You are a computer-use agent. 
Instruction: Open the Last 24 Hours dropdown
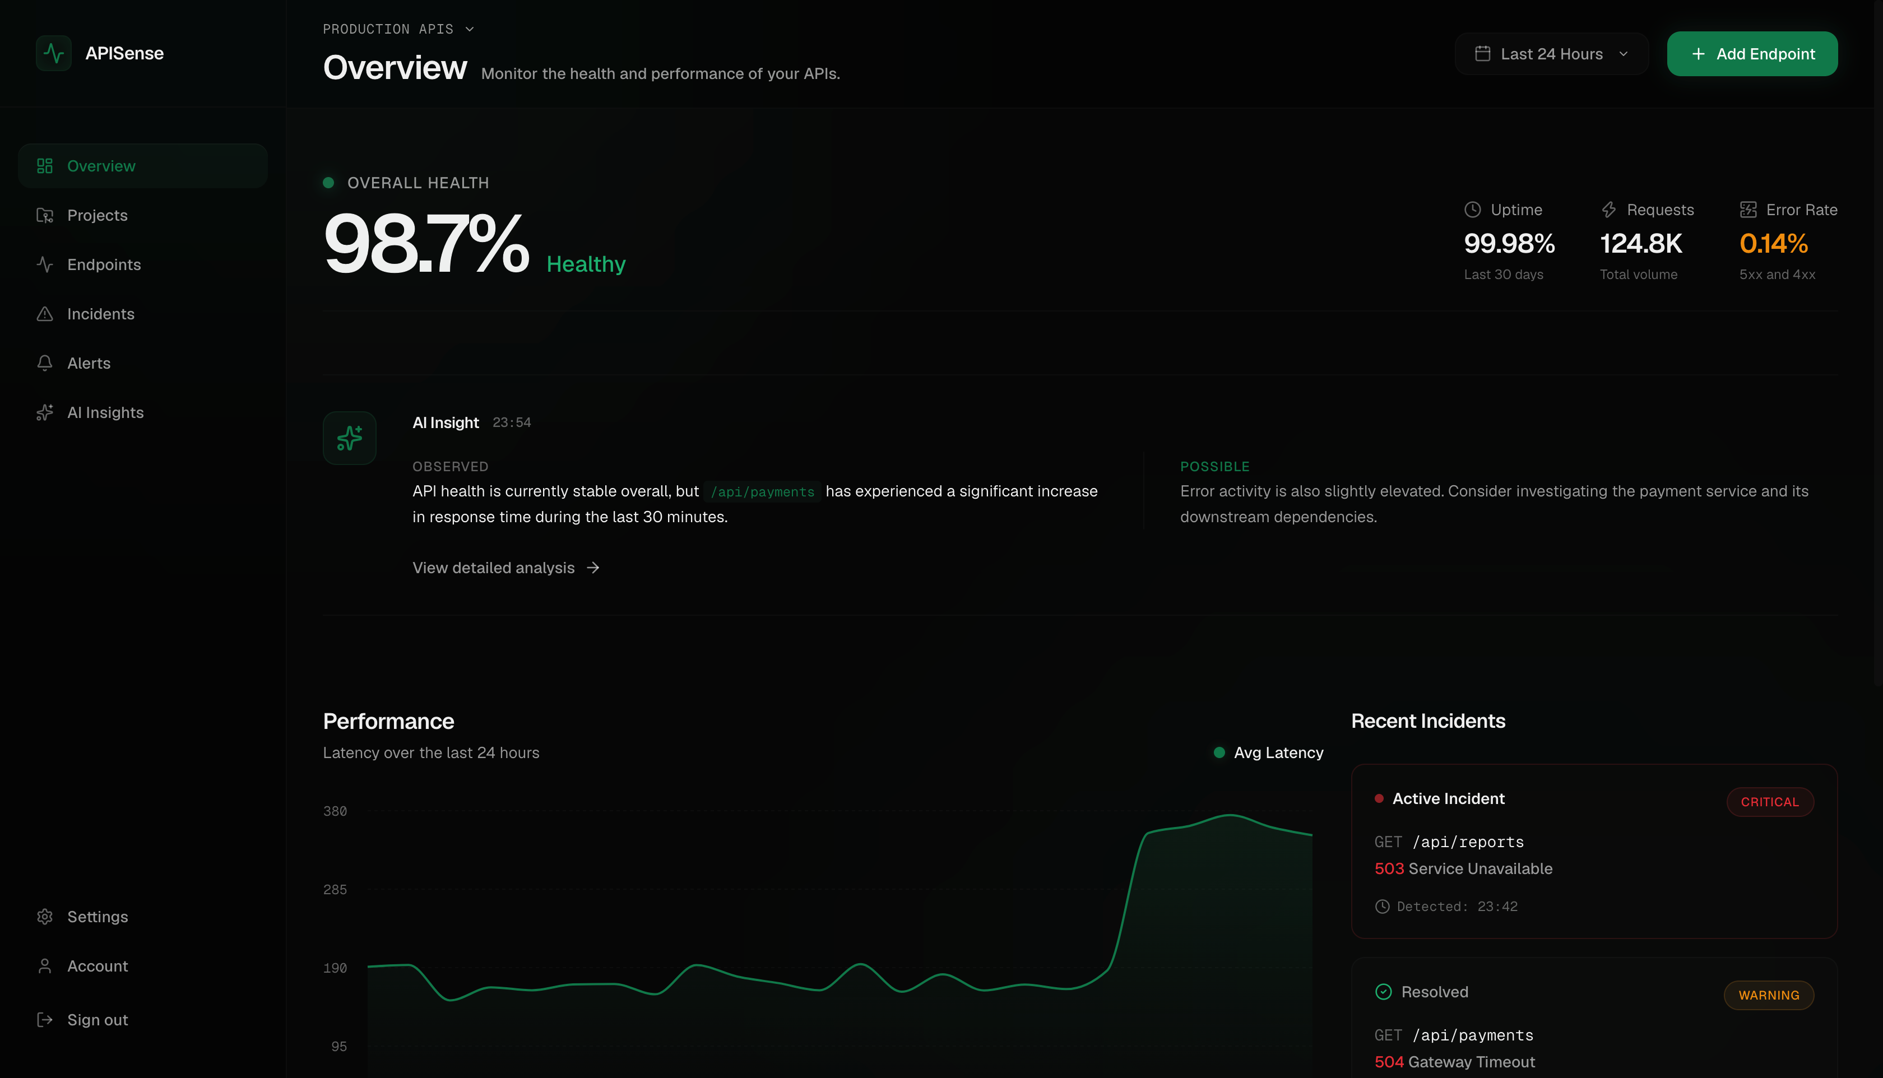coord(1551,53)
